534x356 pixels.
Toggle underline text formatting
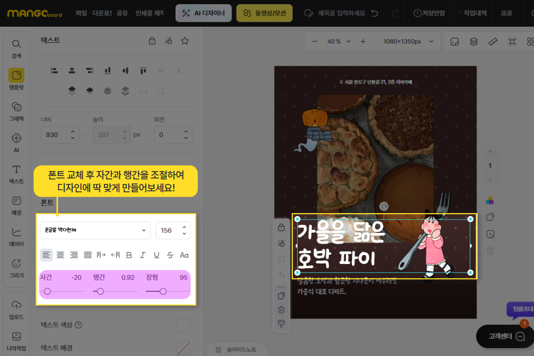point(157,255)
